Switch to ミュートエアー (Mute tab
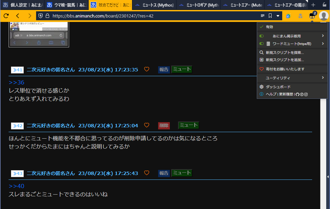The image size is (330, 209). 242,5
